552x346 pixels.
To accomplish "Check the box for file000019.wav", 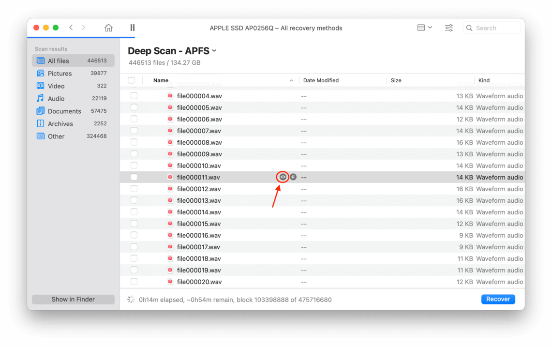I will pyautogui.click(x=134, y=270).
